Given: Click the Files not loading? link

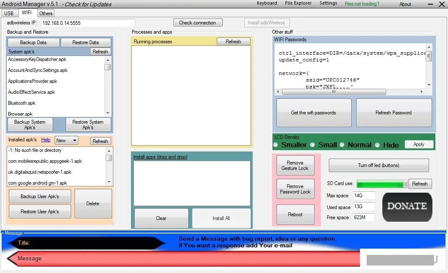Looking at the screenshot, I should pyautogui.click(x=362, y=4).
